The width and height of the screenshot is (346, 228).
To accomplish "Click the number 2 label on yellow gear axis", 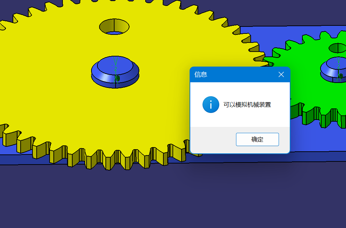I will 115,69.
